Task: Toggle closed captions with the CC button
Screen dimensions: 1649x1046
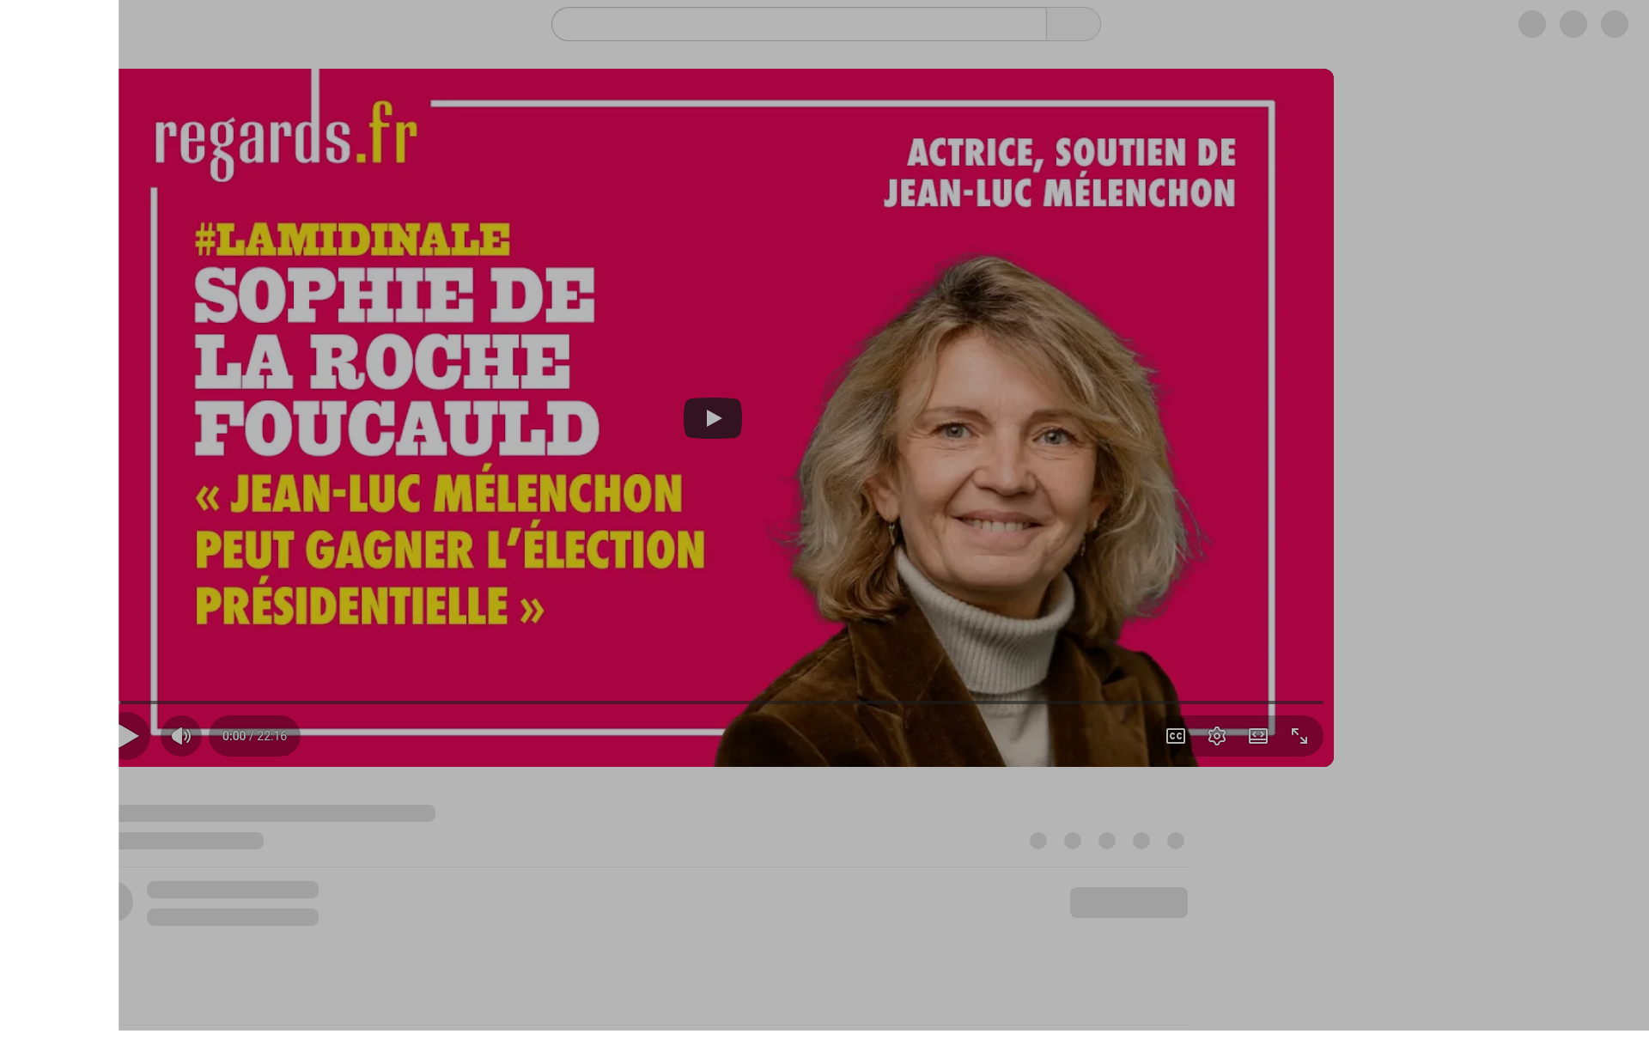Action: [1176, 736]
